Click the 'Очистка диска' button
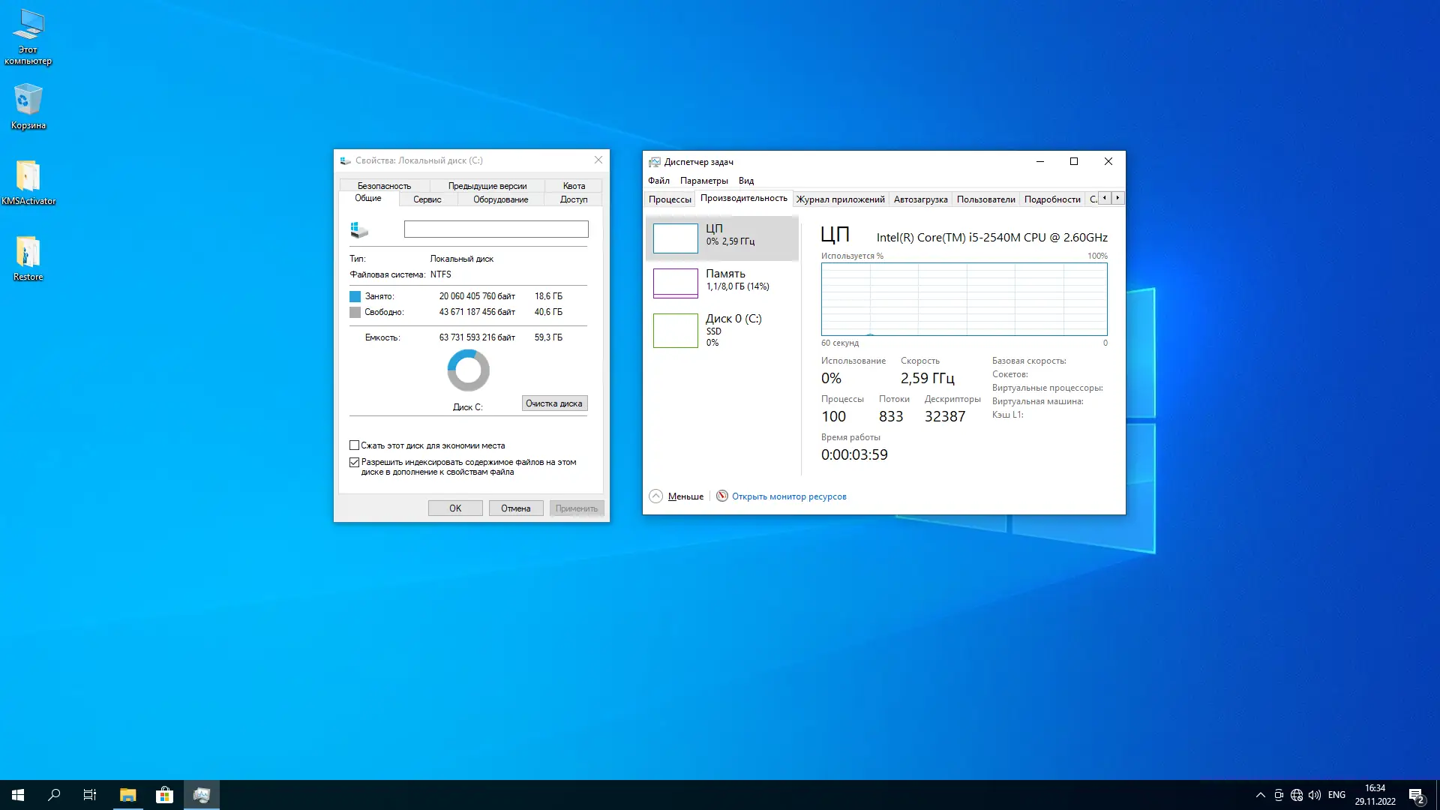1440x810 pixels. pyautogui.click(x=554, y=403)
